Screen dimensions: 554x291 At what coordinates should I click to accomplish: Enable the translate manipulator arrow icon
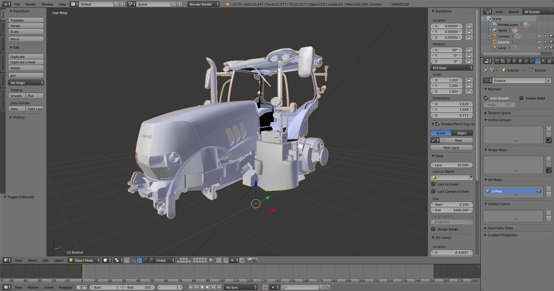click(139, 260)
